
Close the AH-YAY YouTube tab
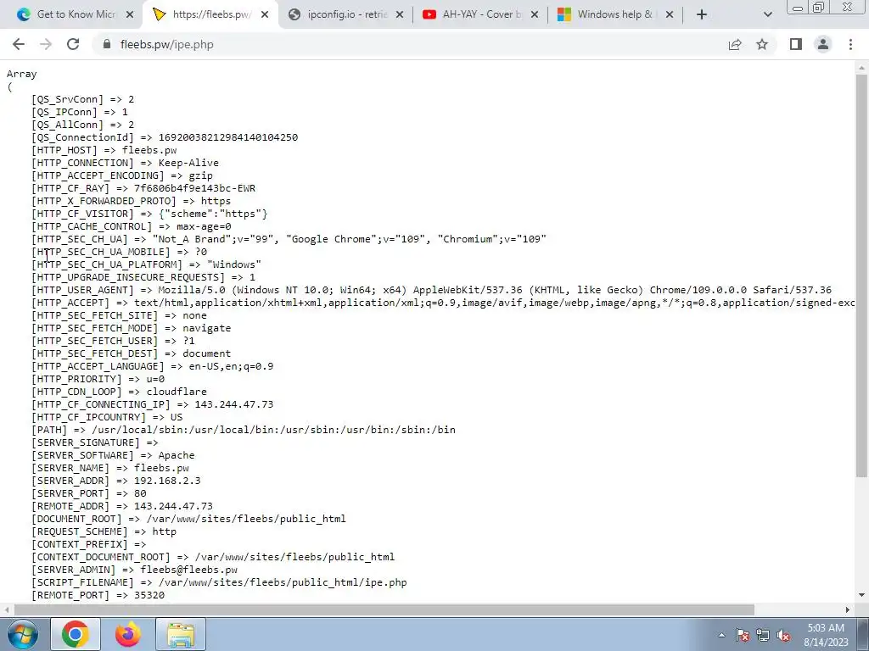(535, 14)
